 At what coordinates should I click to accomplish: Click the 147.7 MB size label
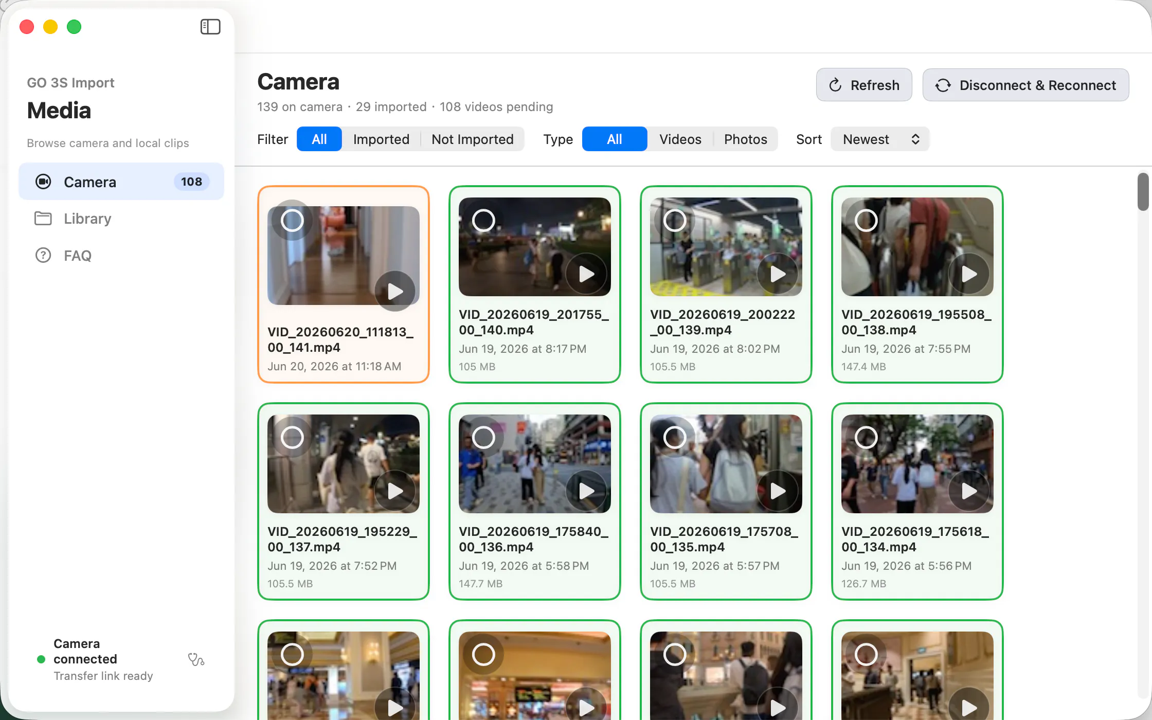[x=481, y=584]
